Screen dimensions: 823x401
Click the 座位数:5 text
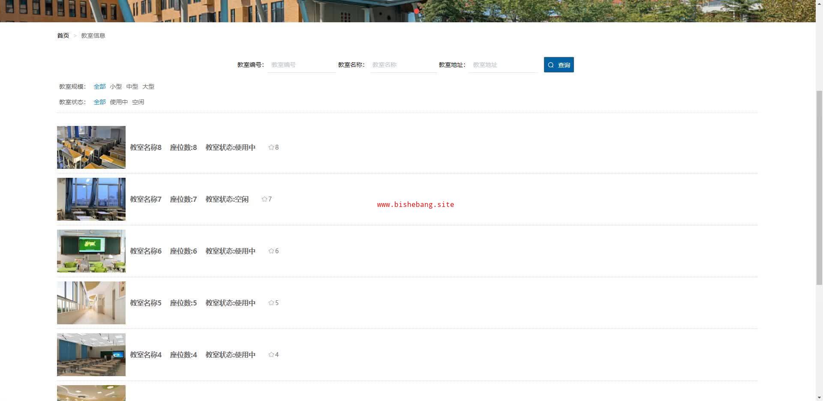coord(183,303)
